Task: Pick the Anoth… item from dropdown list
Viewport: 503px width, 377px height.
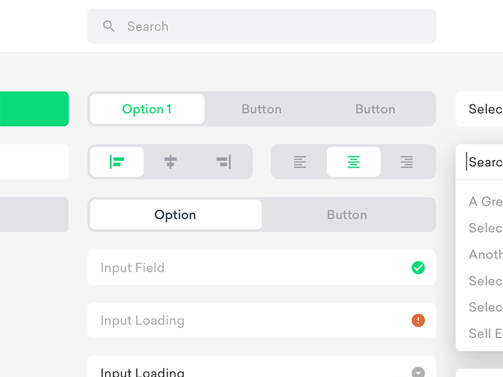Action: (485, 254)
